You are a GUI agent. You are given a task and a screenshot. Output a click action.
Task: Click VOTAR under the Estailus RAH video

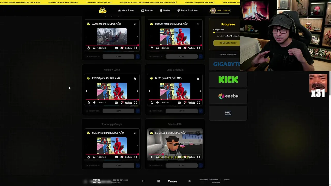coord(182,165)
